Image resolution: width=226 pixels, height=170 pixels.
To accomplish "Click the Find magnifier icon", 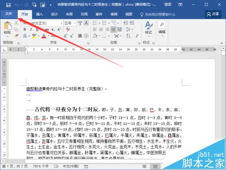I will [162, 24].
